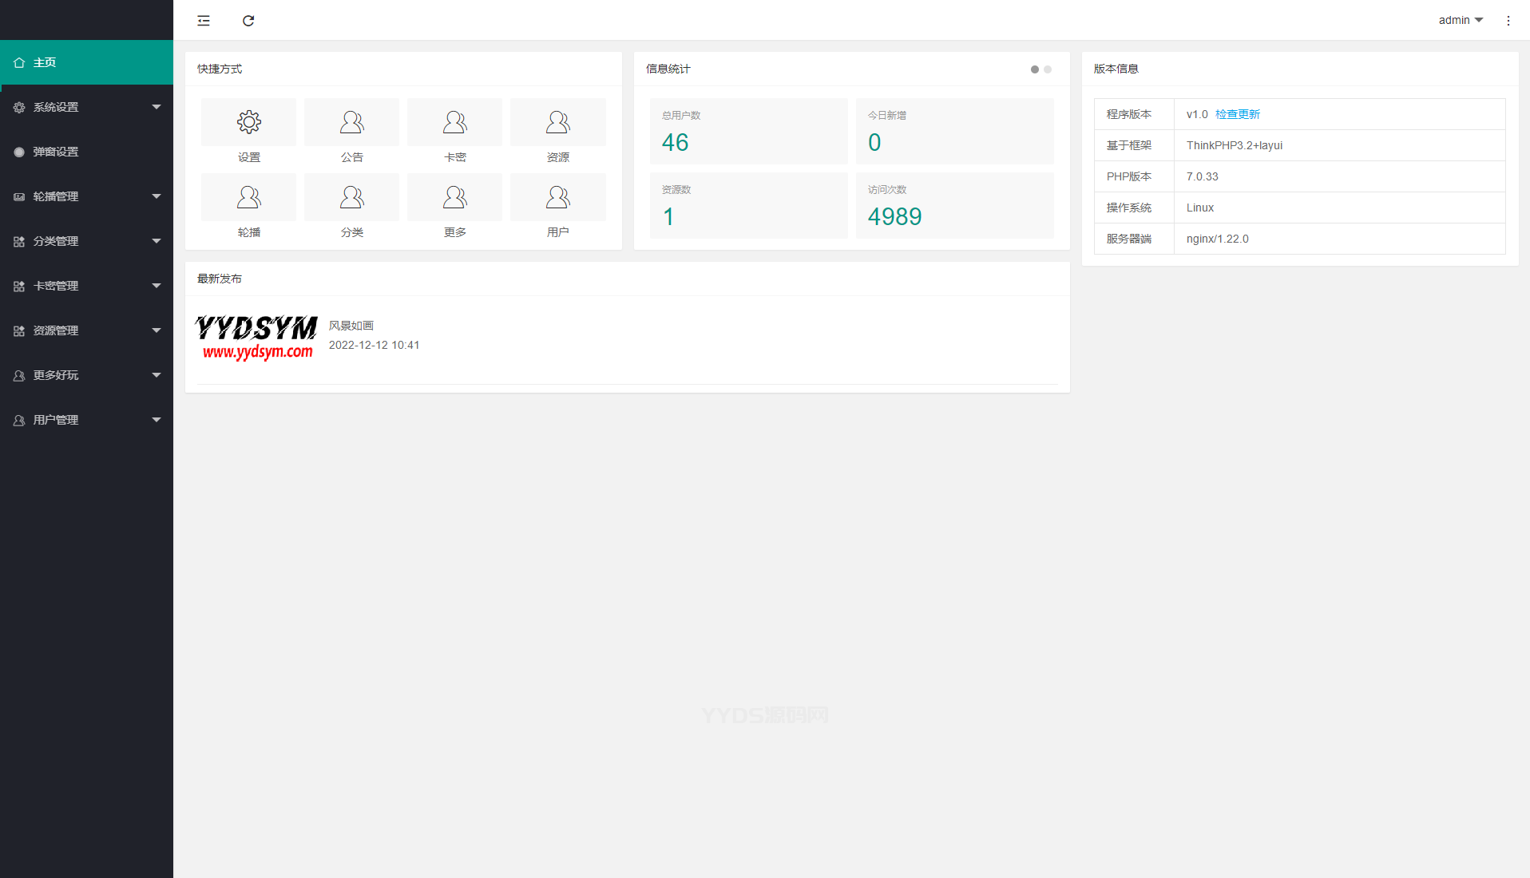The image size is (1530, 878).
Task: Expand the 系统设置 sidebar menu
Action: coord(86,107)
